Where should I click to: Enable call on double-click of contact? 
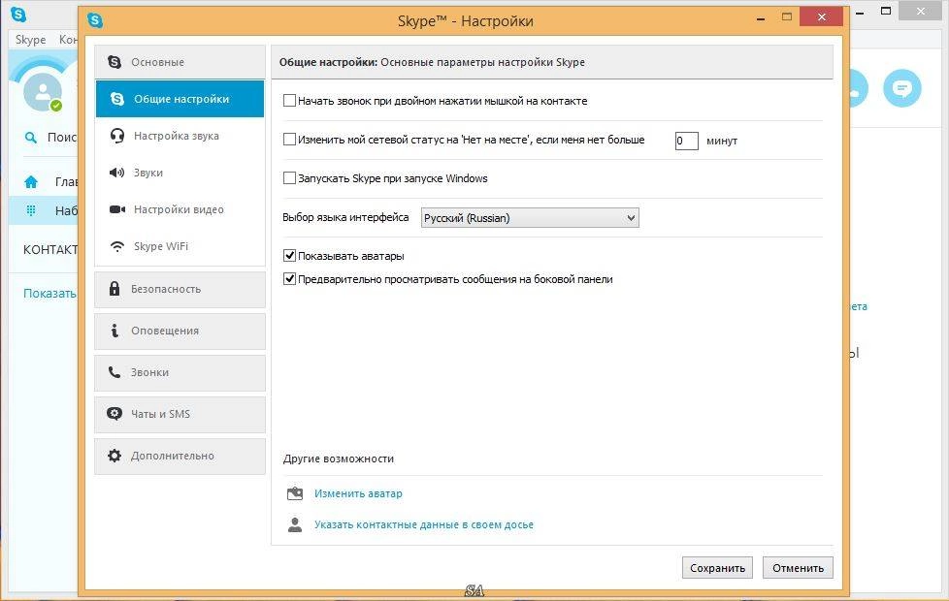click(289, 101)
